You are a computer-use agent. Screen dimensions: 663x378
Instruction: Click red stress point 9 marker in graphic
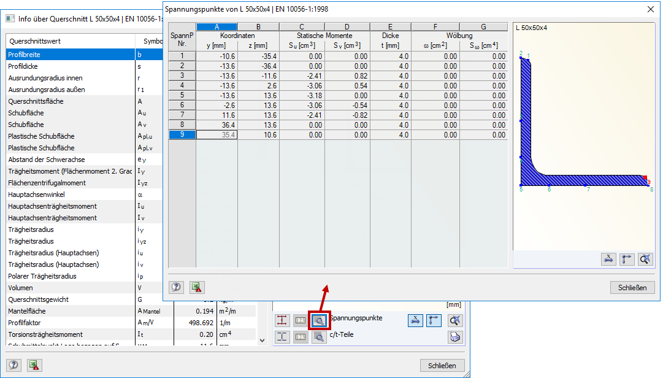[x=645, y=178]
